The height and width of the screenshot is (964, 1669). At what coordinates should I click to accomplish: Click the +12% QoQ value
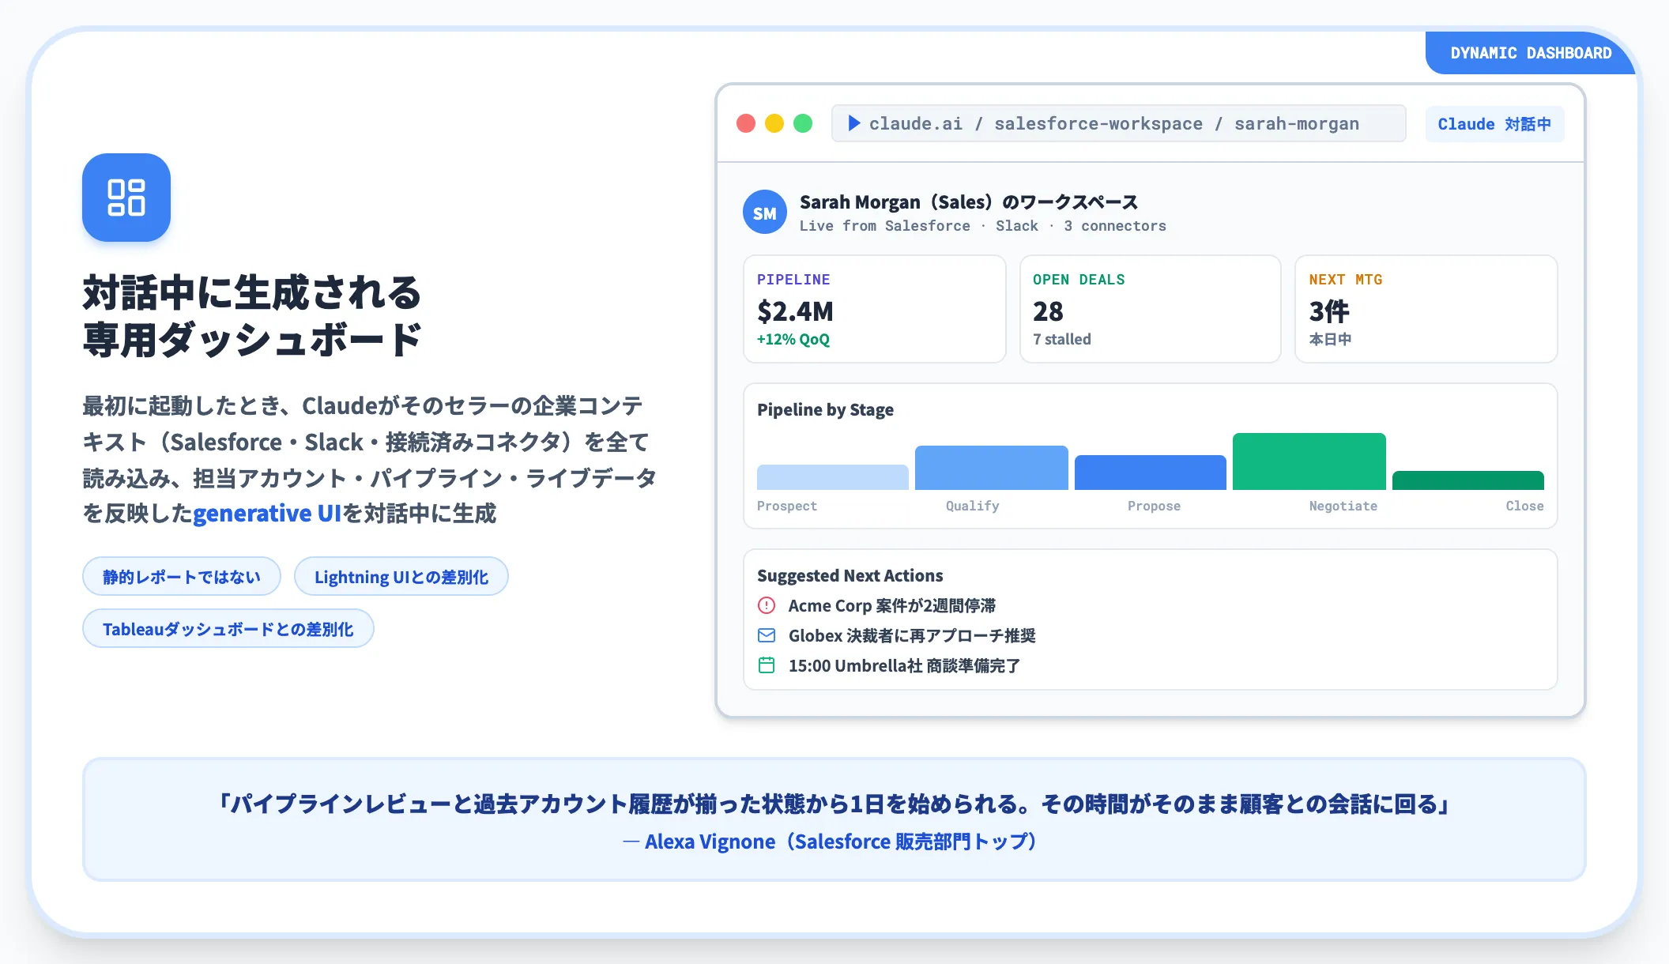click(793, 339)
